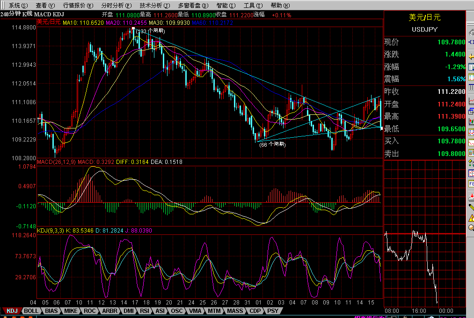Viewport: 474px width, 318px height.
Task: Click the '240分钟 K线 MACD KDJ' chart title
Action: 32,14
